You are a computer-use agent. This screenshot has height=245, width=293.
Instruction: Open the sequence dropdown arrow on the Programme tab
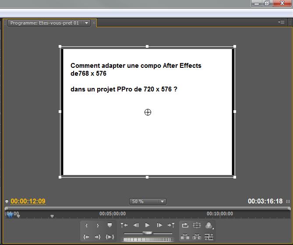coord(87,23)
